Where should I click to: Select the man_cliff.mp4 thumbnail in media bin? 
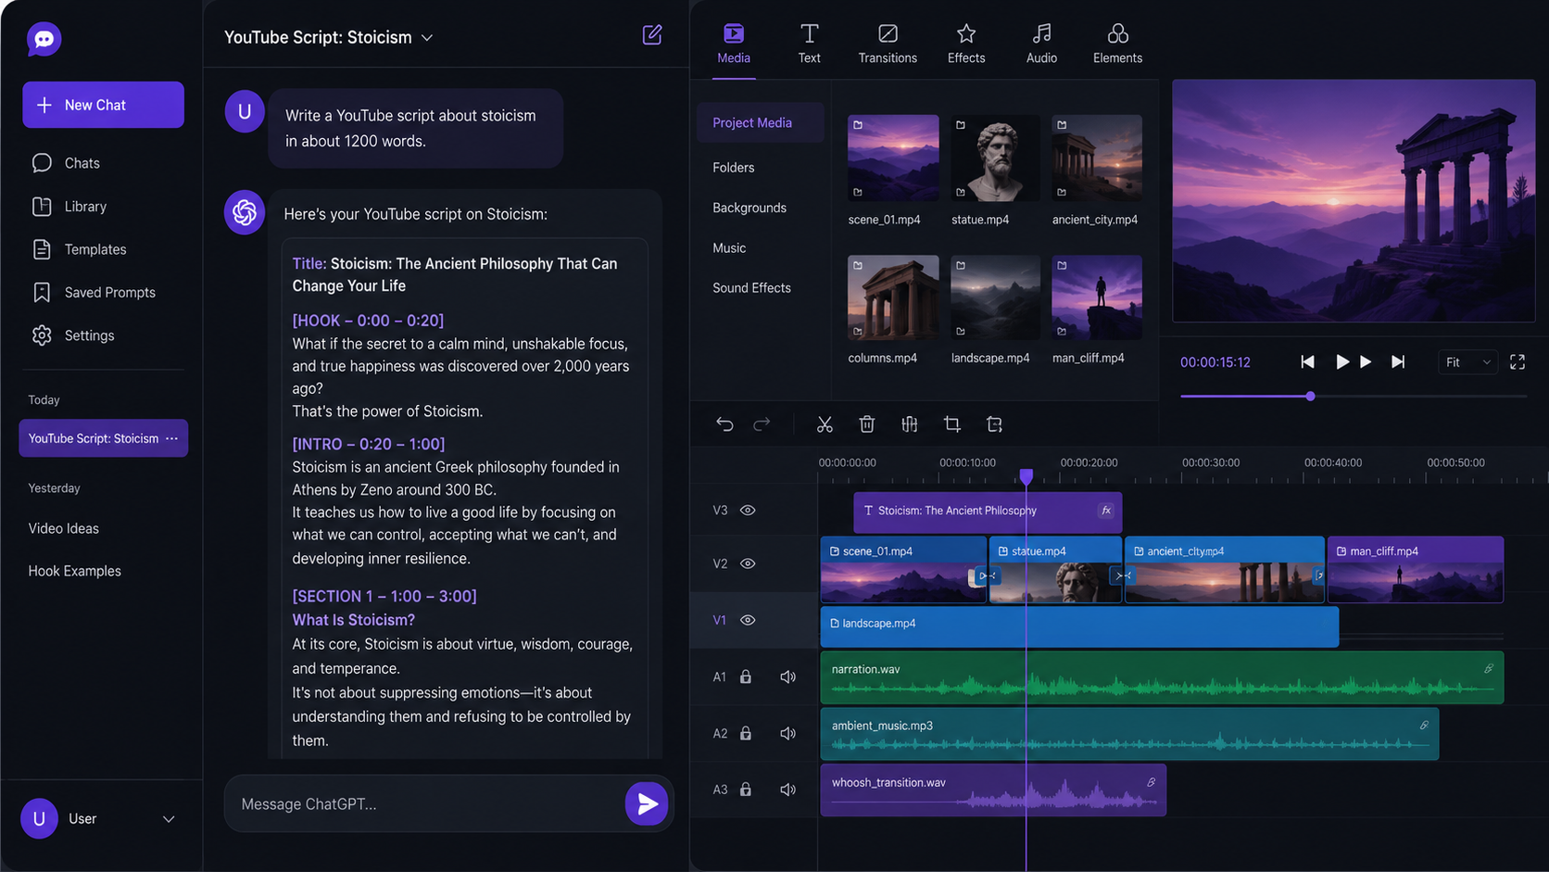1097,297
